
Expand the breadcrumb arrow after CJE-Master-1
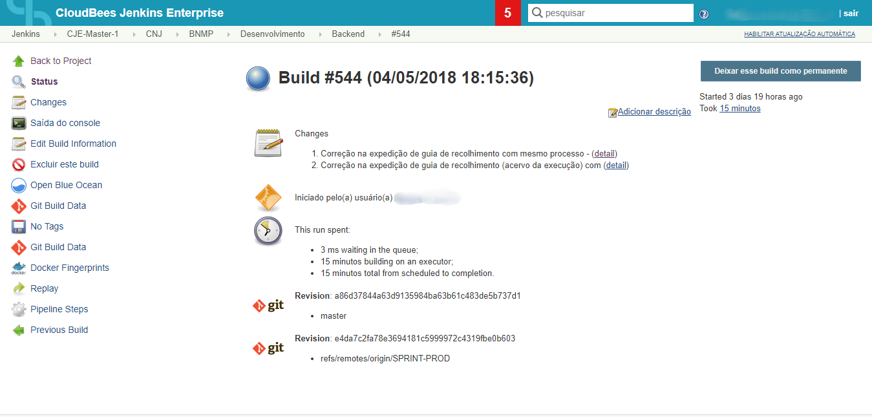point(133,34)
